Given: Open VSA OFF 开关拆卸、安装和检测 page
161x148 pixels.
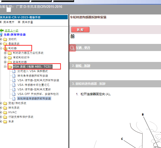Looking at the screenshot, I should (x=38, y=94).
